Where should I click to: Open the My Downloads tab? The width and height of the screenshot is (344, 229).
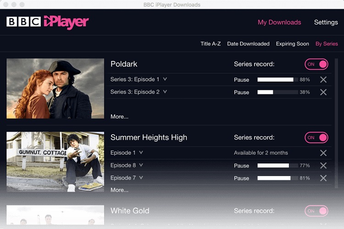[279, 22]
